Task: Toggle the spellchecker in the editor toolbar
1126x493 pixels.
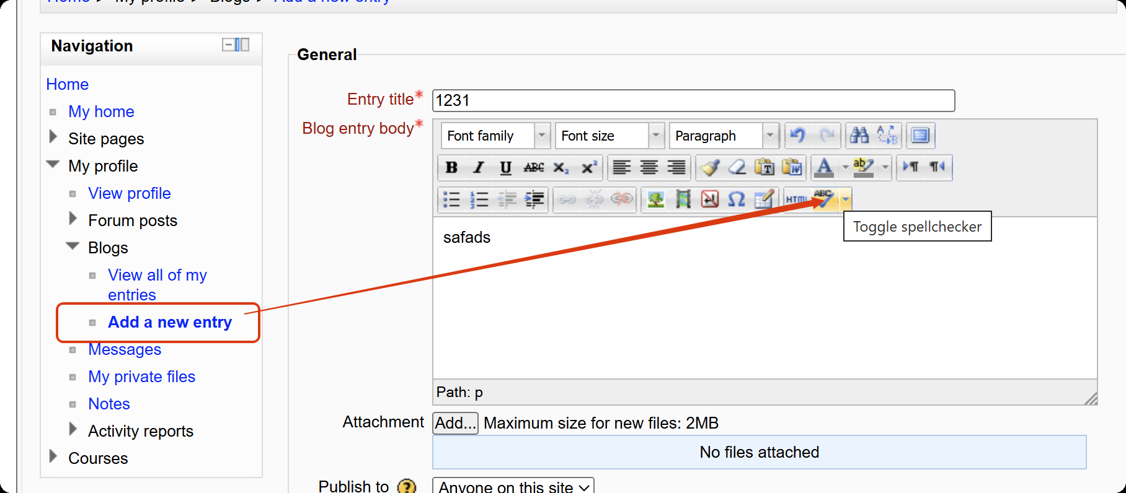Action: pos(824,199)
